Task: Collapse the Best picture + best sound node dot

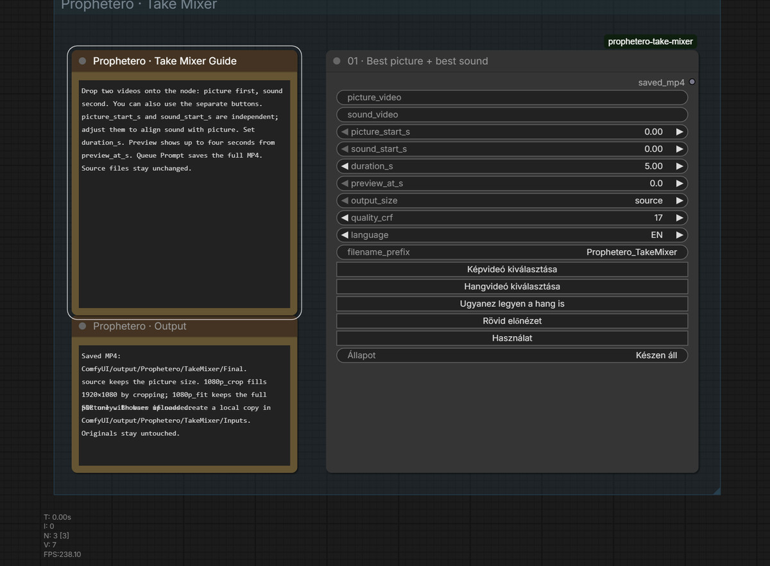Action: point(337,61)
